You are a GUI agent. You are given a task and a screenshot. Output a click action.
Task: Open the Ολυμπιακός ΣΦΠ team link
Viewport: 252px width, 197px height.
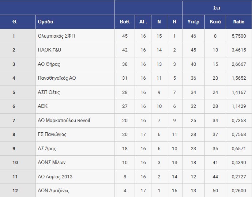coord(56,36)
